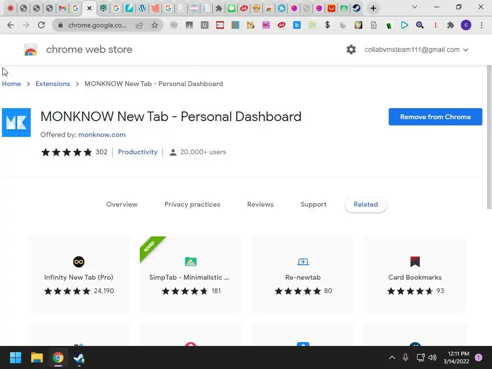The image size is (492, 369).
Task: Click the URL in the address bar
Action: coord(97,25)
